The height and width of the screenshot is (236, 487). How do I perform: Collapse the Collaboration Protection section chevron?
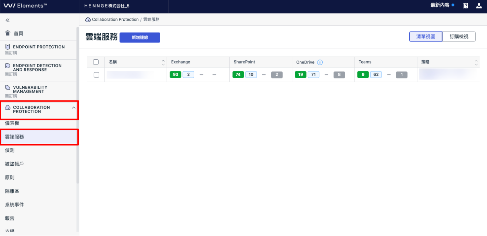point(74,108)
